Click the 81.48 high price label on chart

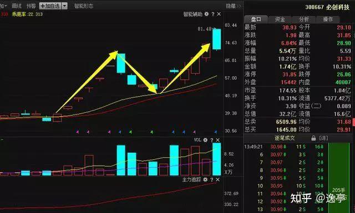pos(205,29)
